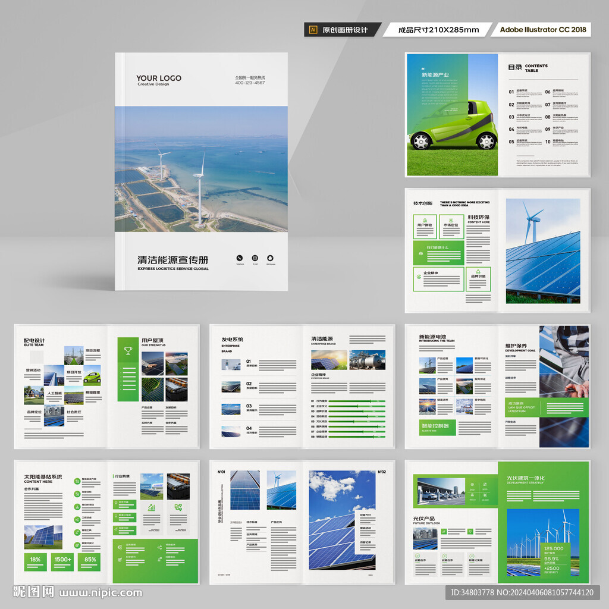Click the 配电设计 heading

point(34,340)
